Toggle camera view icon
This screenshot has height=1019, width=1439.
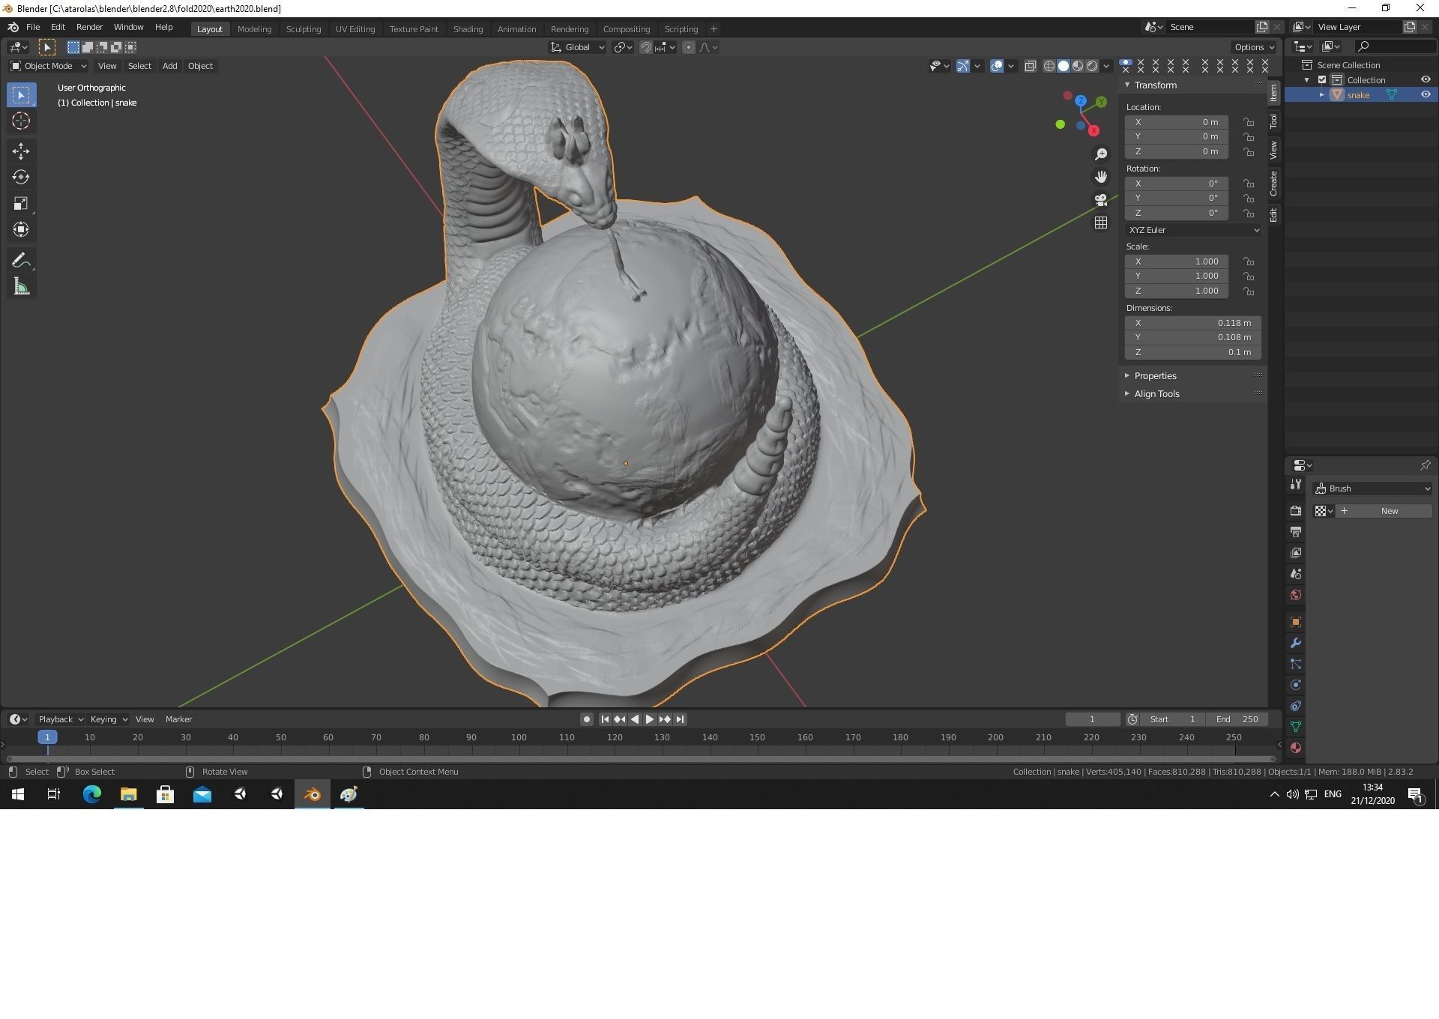[1101, 200]
